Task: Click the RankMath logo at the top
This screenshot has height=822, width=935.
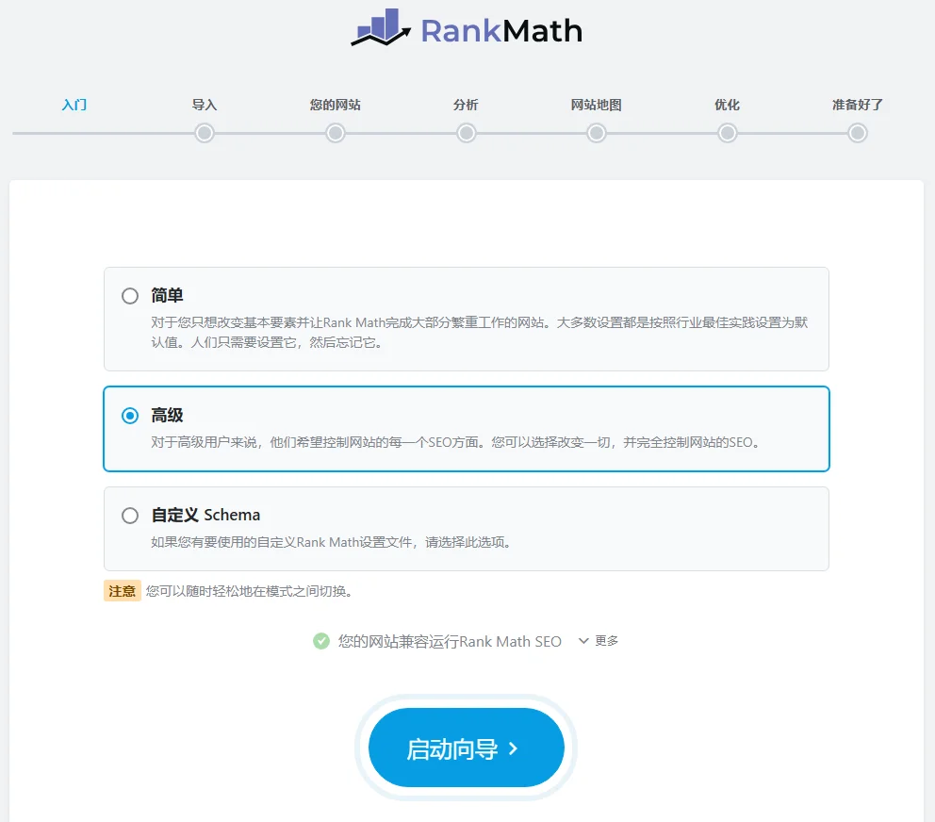Action: (x=467, y=30)
